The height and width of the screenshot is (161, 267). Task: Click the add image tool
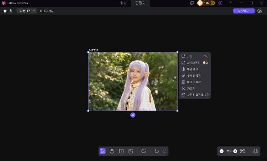pos(131,151)
